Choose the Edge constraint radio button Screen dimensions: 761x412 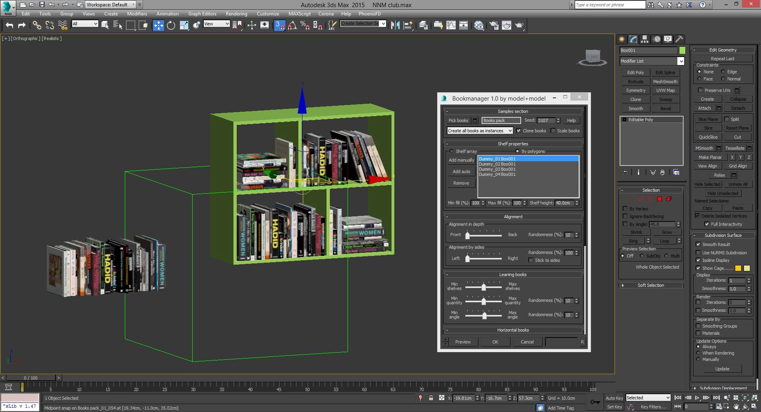click(x=723, y=72)
